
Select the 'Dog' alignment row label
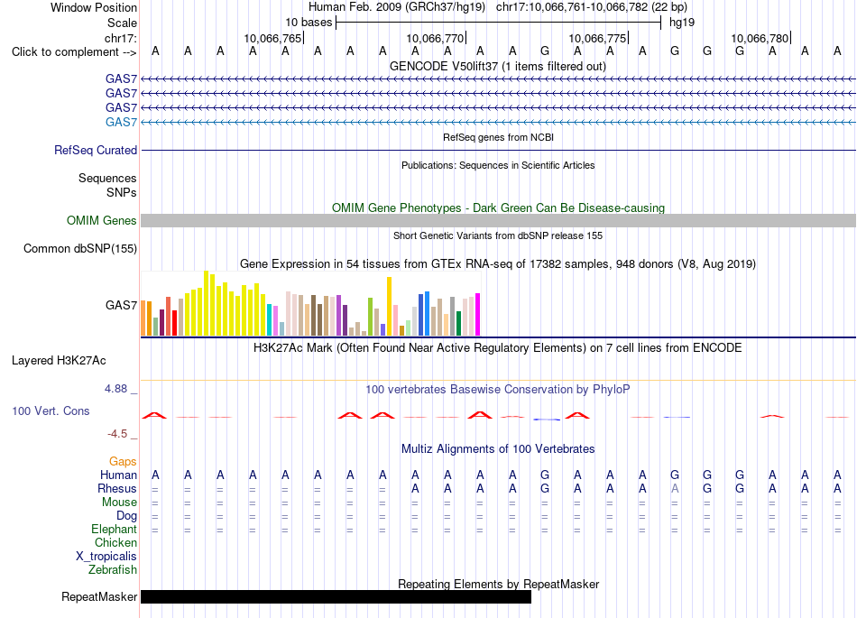point(127,516)
